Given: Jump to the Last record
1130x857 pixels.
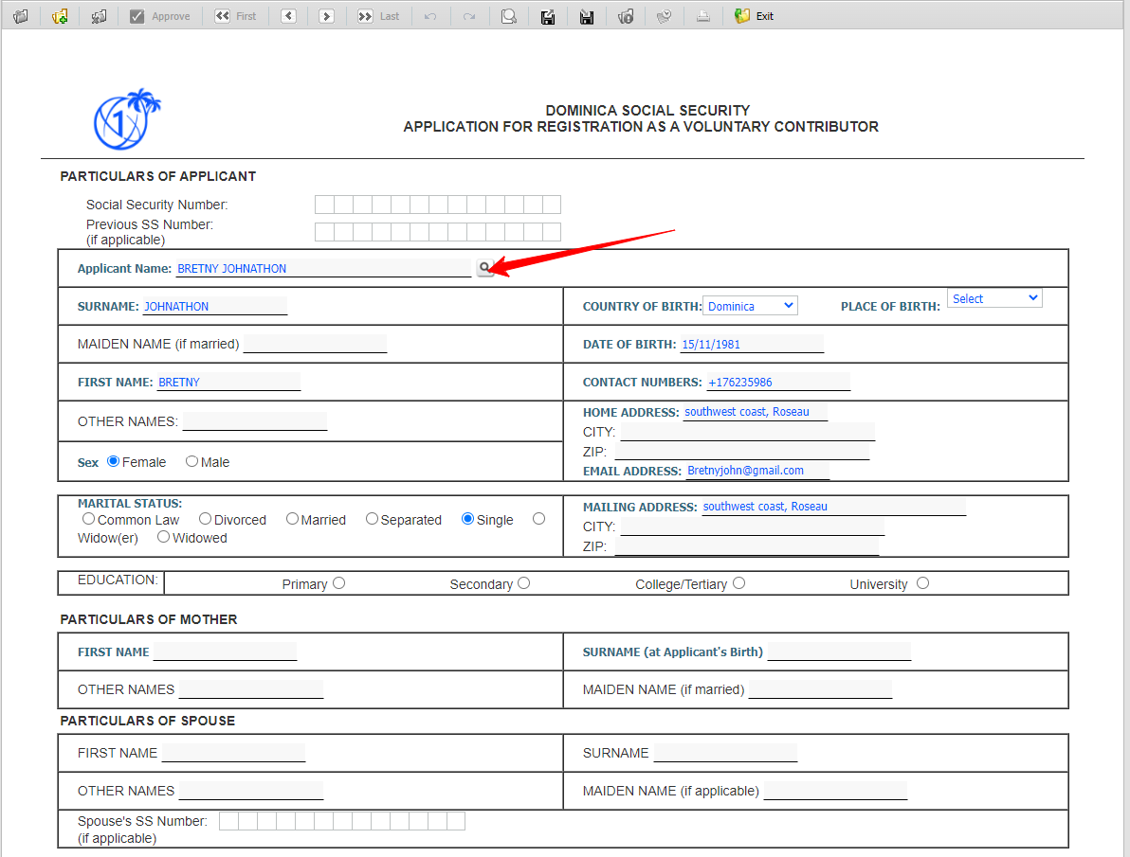Looking at the screenshot, I should (x=378, y=16).
